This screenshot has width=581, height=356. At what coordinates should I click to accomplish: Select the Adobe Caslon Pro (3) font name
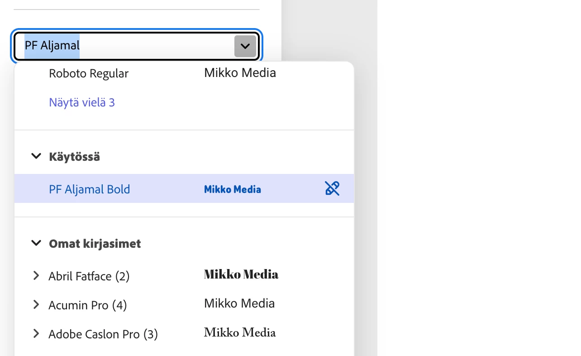(103, 334)
